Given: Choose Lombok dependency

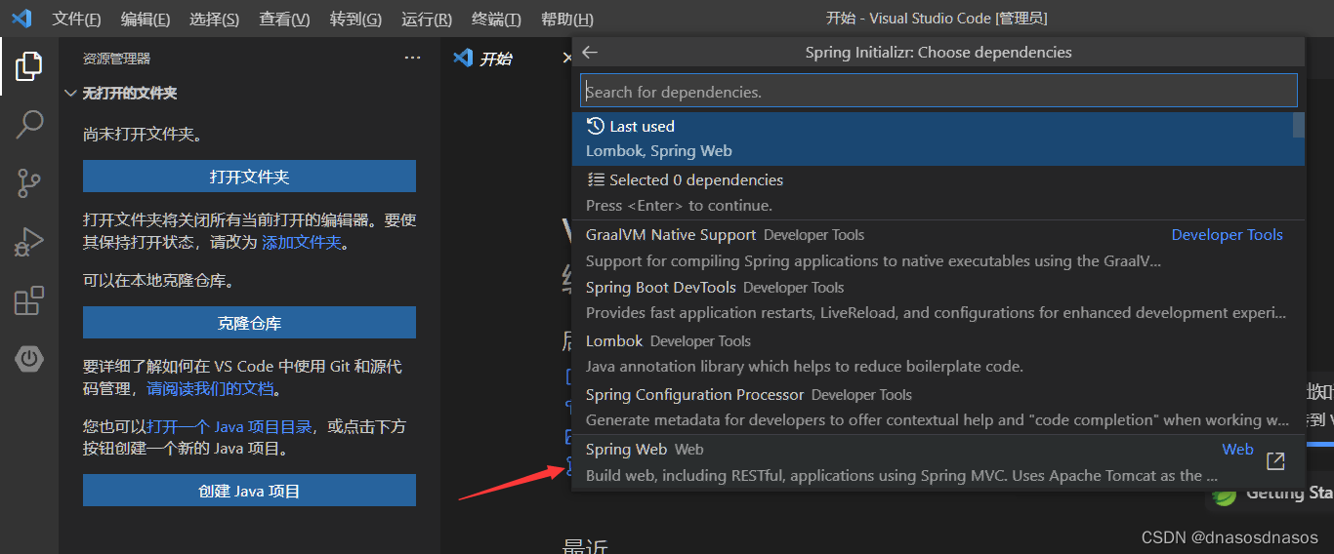Looking at the screenshot, I should pyautogui.click(x=938, y=354).
